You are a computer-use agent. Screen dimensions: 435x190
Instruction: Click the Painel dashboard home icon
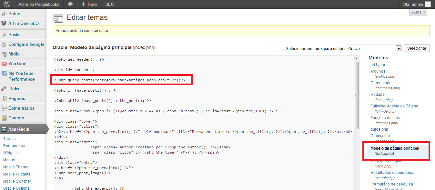(x=4, y=14)
